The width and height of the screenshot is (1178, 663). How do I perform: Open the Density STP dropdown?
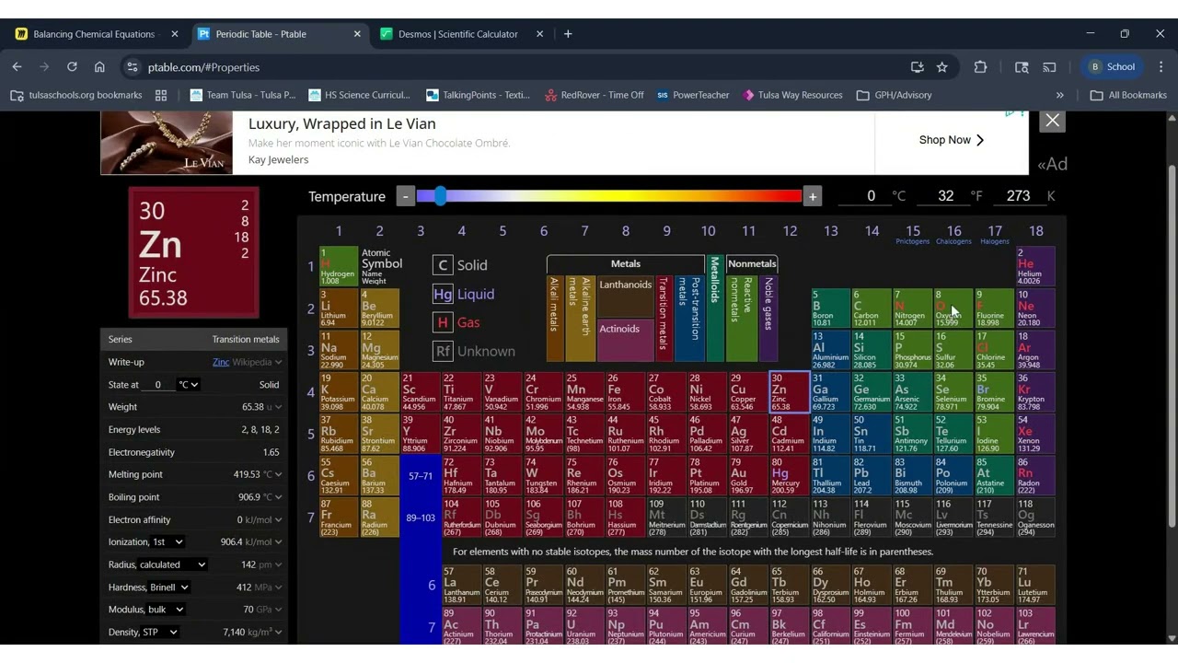tap(160, 633)
